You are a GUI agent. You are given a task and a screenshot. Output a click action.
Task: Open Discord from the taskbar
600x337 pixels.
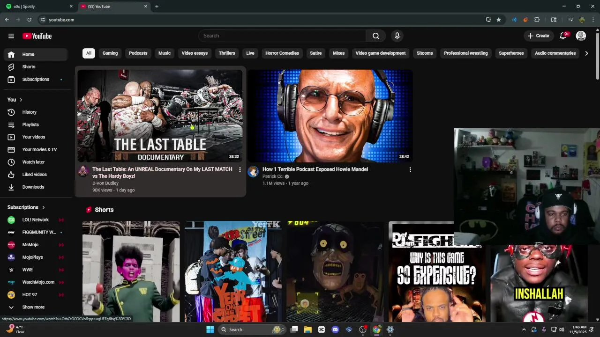pyautogui.click(x=335, y=330)
